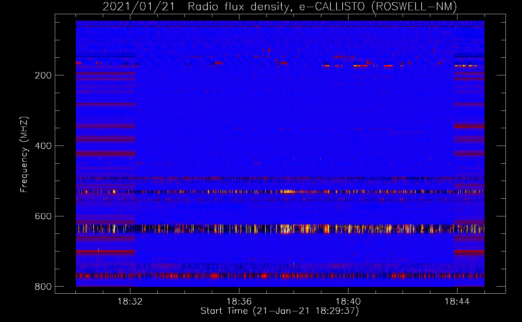This screenshot has width=522, height=322.
Task: Click the 18:36 time tick label
Action: click(x=239, y=301)
